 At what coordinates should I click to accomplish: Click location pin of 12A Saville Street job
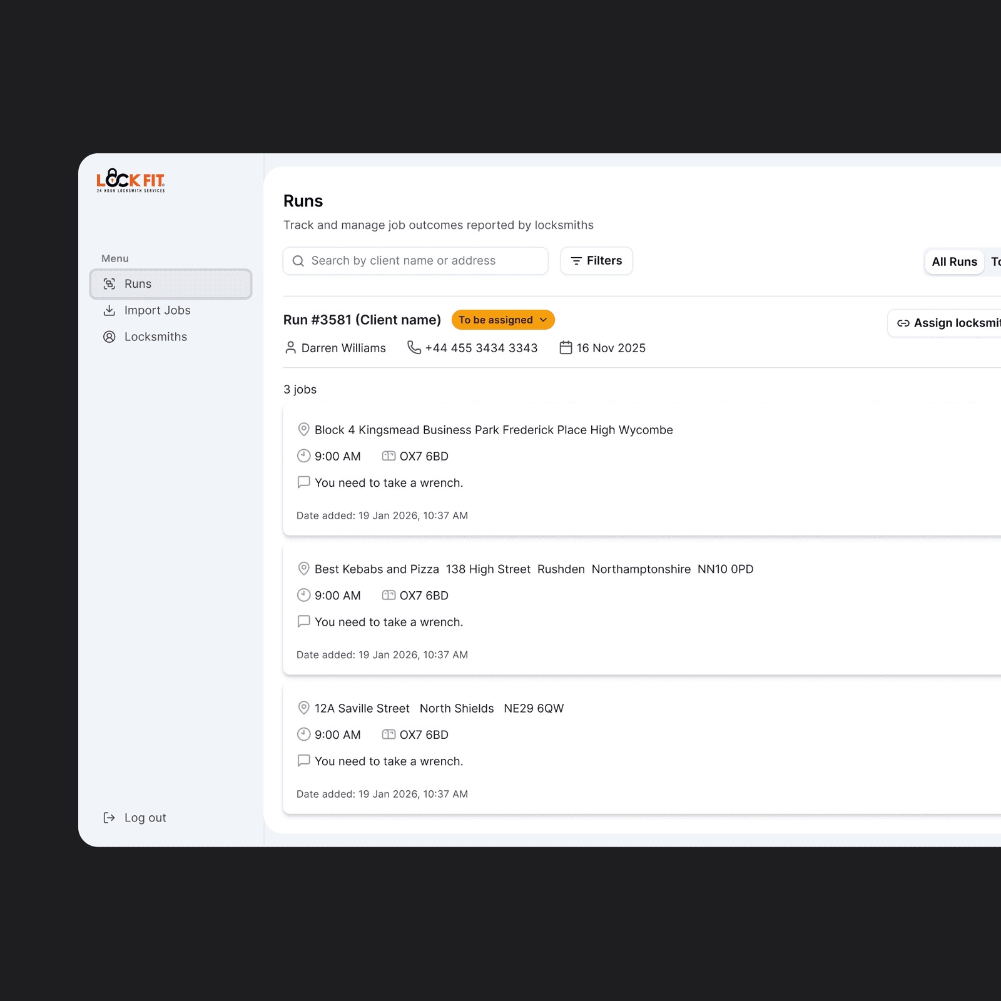pyautogui.click(x=303, y=708)
